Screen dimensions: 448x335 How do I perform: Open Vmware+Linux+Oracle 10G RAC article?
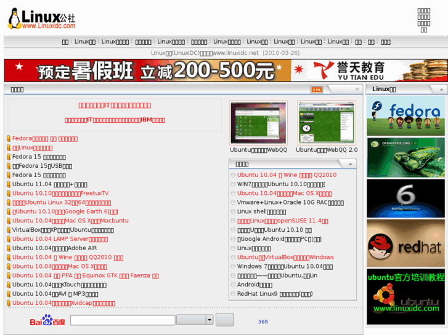290,202
